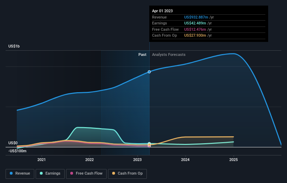
Task: Click the US$1b y-axis label
Action: (14, 46)
